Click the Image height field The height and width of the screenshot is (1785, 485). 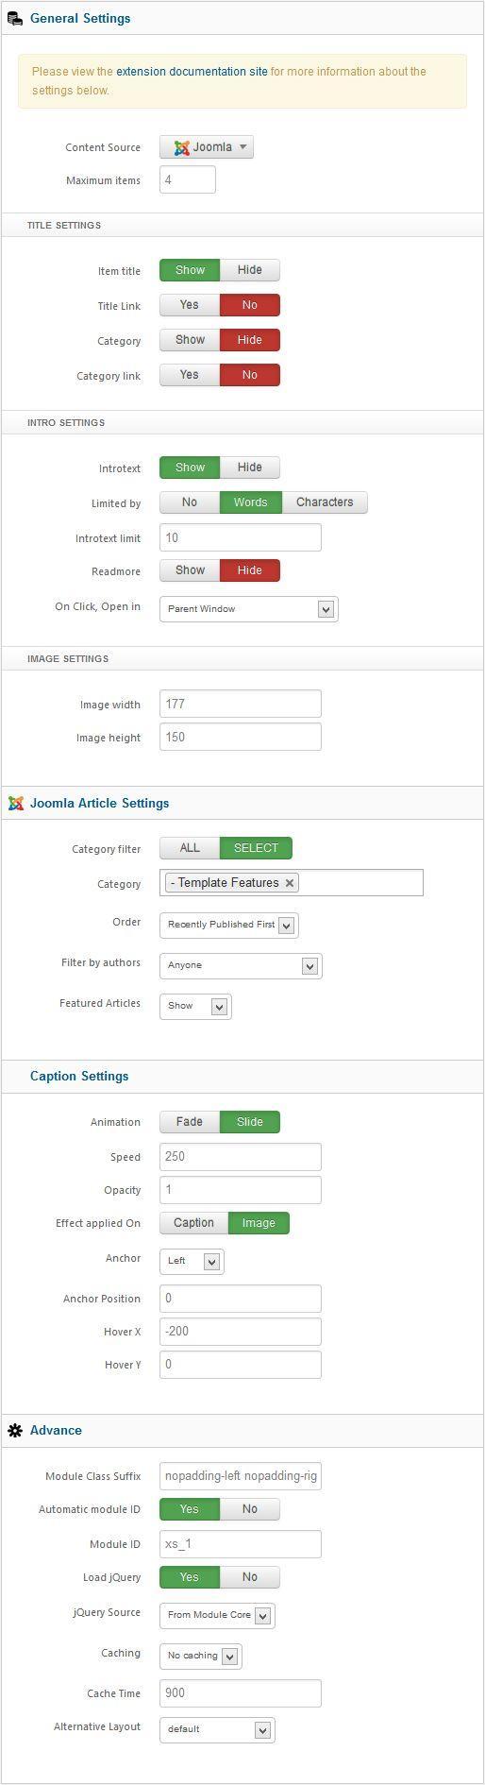coord(241,737)
